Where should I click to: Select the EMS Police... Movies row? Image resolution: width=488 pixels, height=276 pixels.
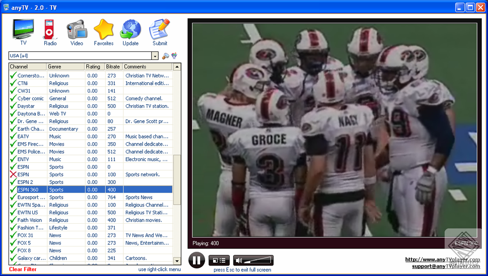pos(91,152)
